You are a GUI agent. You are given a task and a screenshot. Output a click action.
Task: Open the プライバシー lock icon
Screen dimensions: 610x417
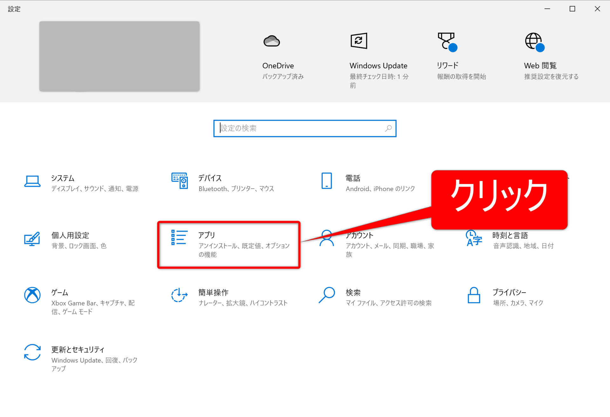point(474,295)
